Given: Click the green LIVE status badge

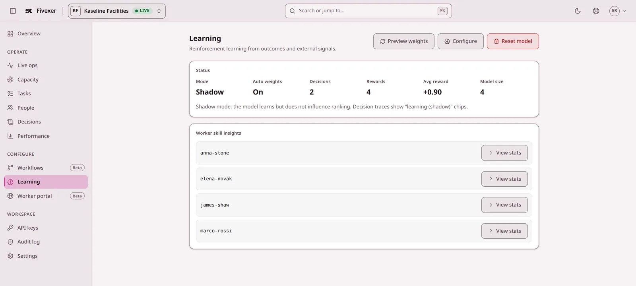Looking at the screenshot, I should (x=142, y=11).
